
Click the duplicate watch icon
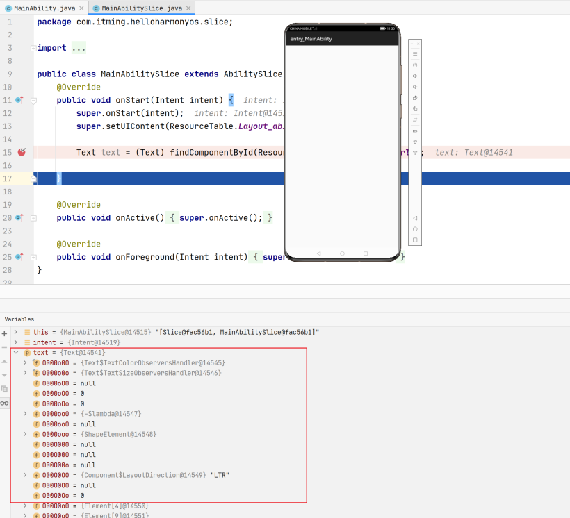pyautogui.click(x=4, y=389)
